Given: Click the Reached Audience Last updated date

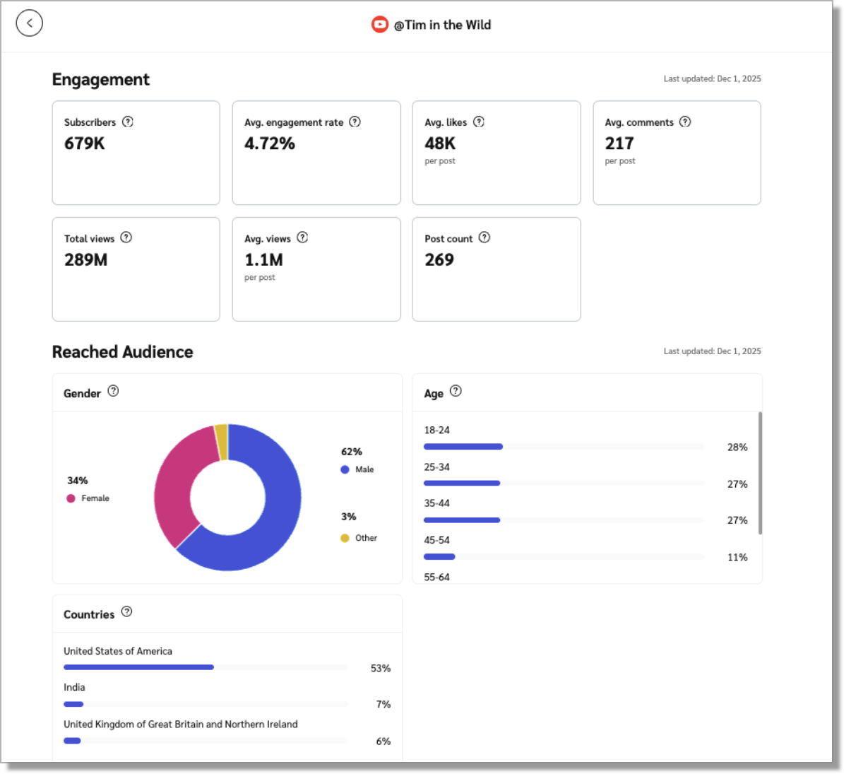Looking at the screenshot, I should (712, 351).
